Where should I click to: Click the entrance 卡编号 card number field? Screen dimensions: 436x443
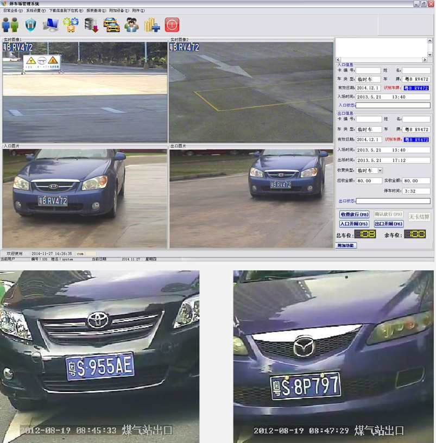click(369, 70)
